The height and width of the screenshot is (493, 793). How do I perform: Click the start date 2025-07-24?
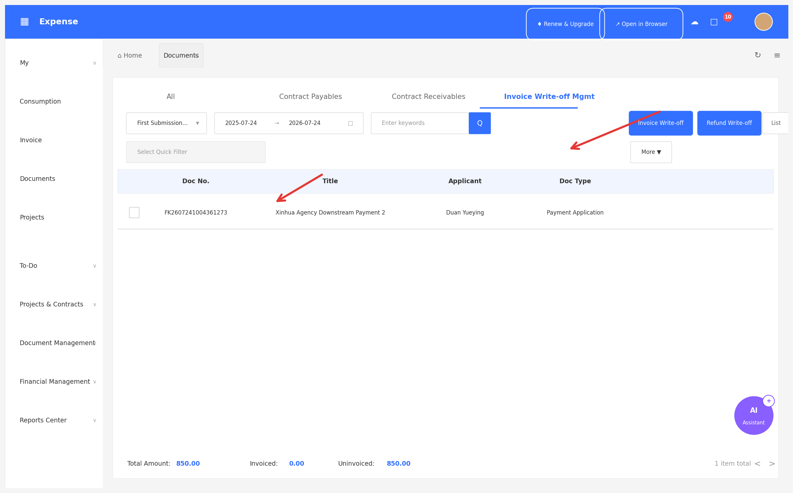click(241, 123)
